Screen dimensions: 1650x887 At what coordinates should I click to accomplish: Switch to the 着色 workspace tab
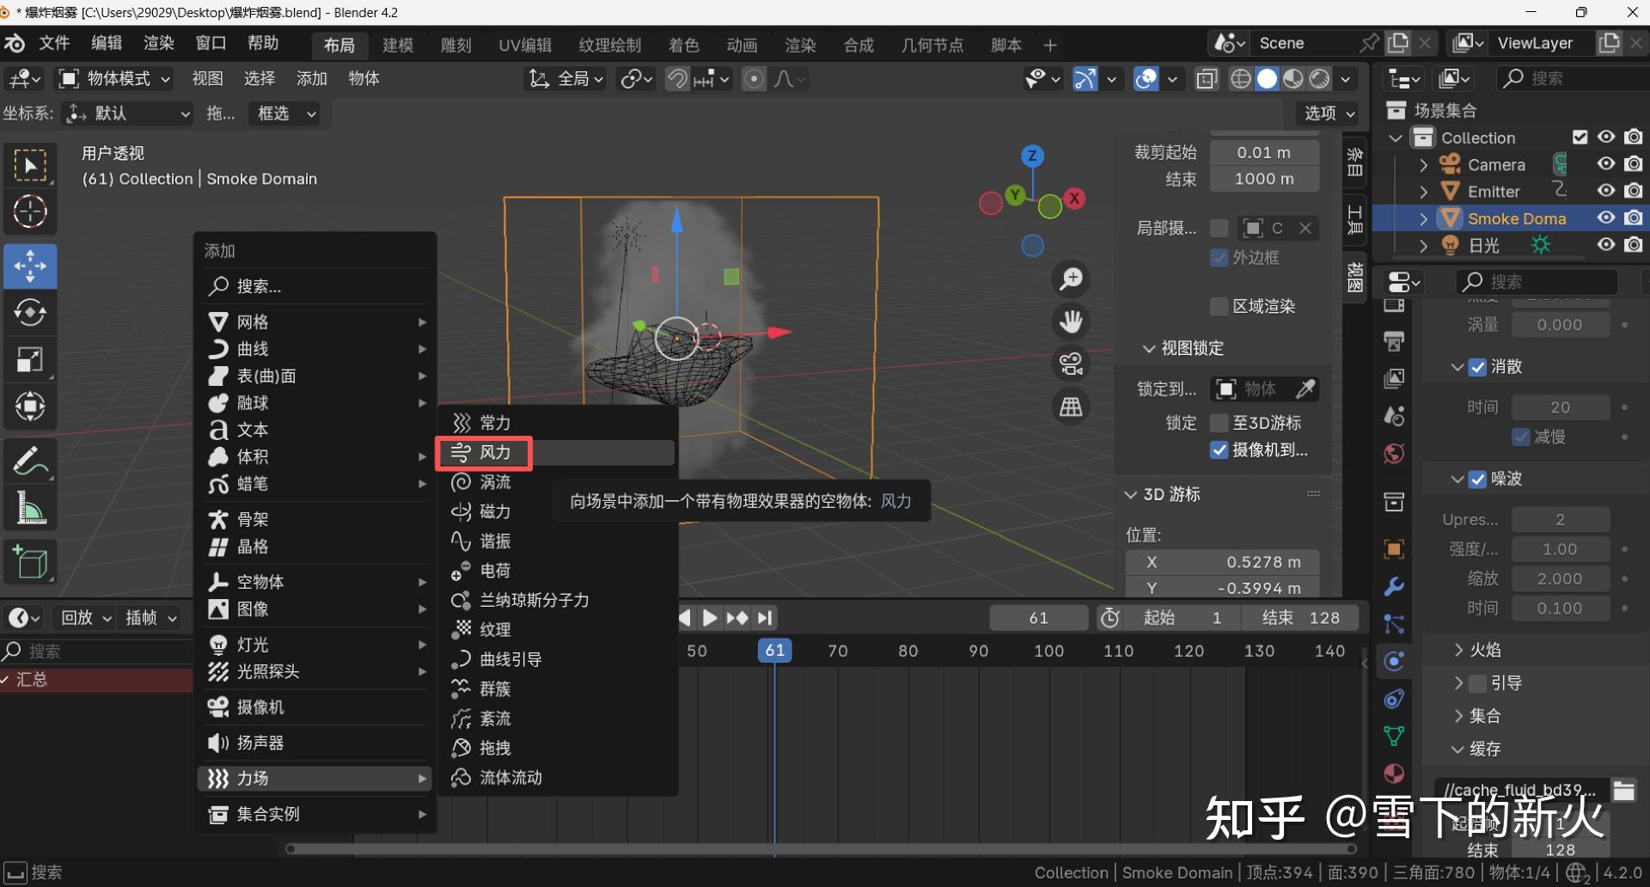point(683,45)
